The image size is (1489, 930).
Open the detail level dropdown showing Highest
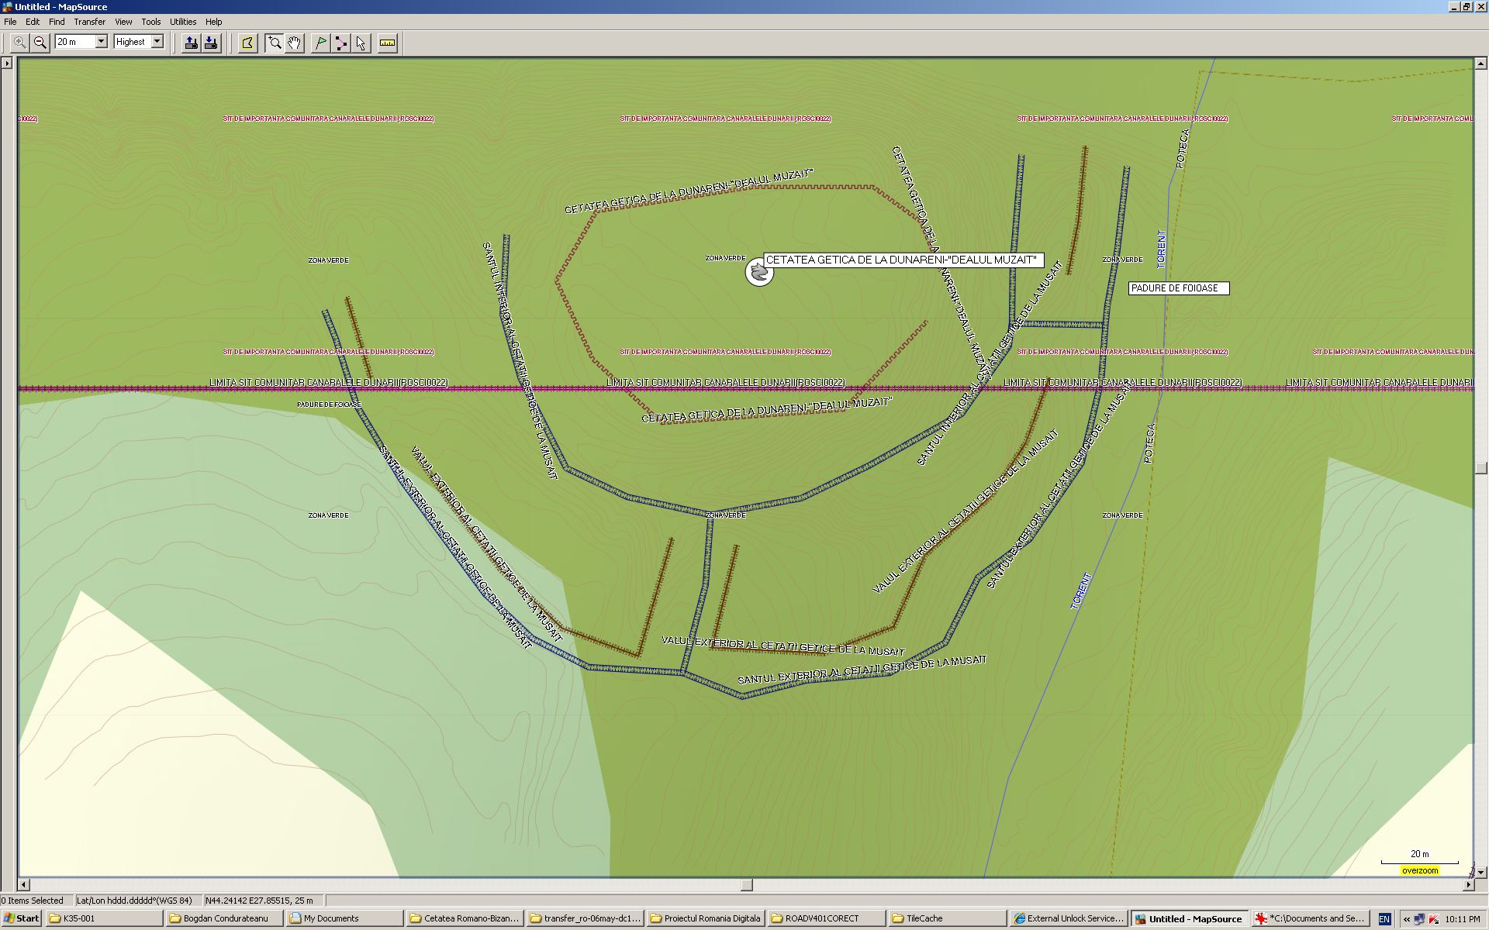(x=157, y=42)
